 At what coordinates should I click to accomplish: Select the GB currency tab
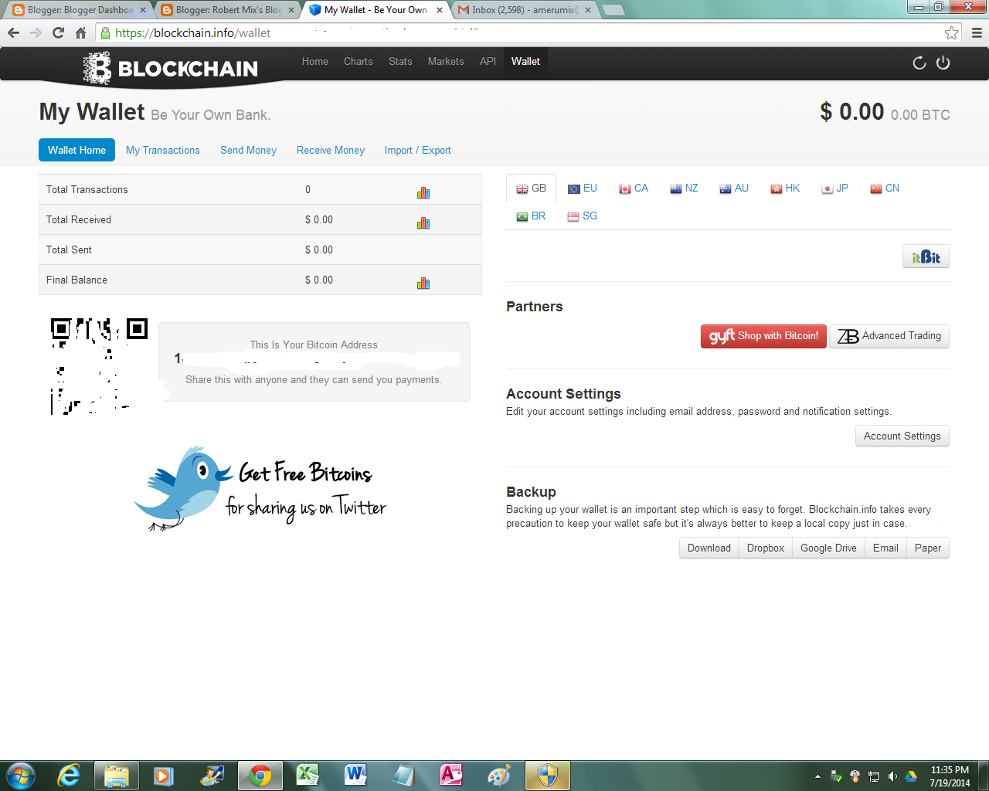click(532, 188)
